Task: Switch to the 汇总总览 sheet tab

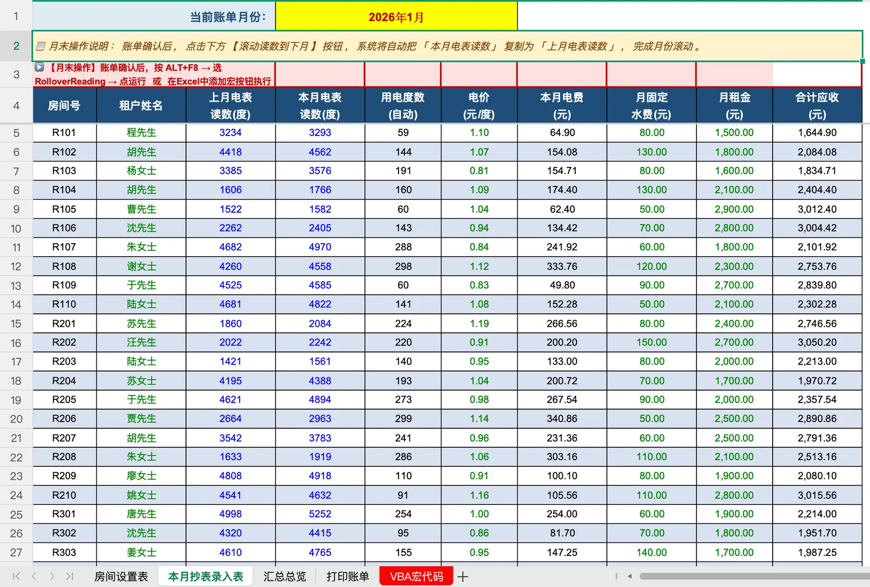Action: [x=285, y=577]
